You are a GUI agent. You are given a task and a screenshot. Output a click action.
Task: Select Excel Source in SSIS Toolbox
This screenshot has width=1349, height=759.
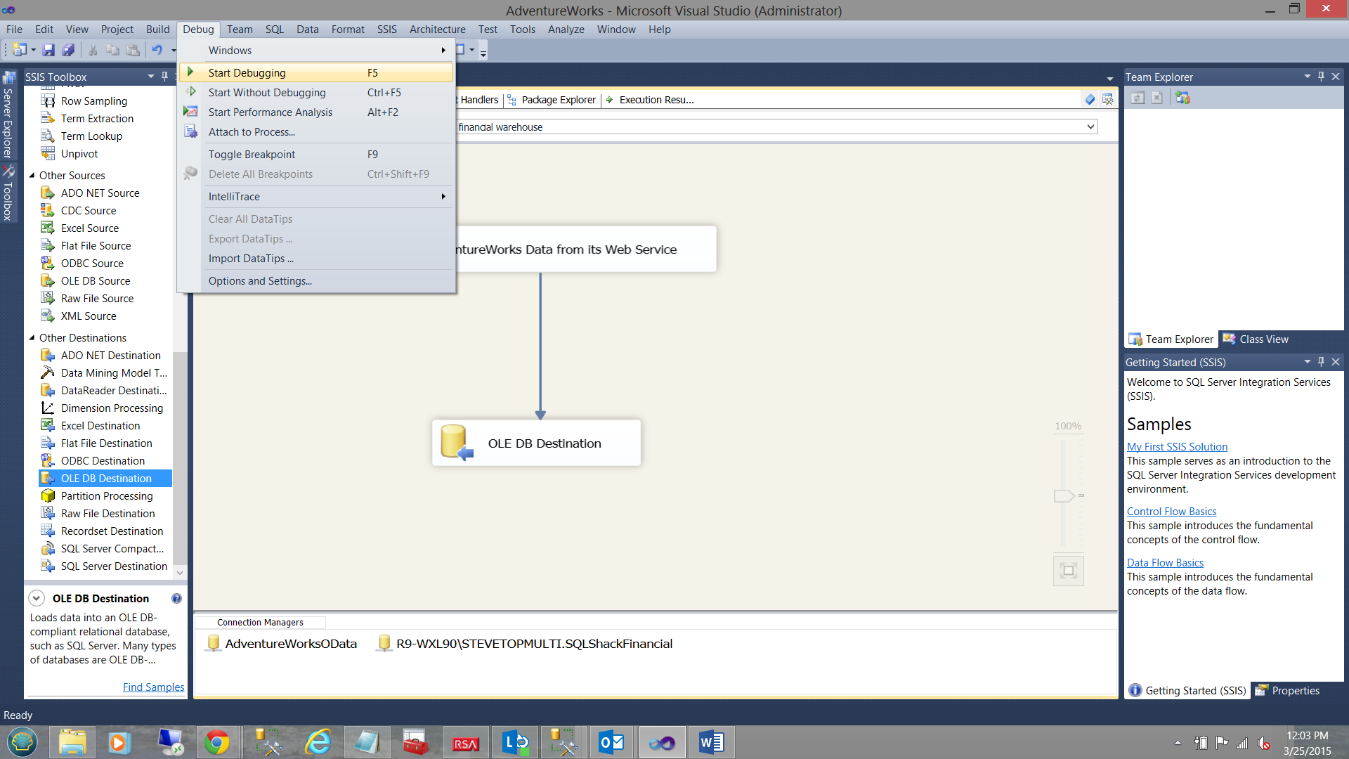coord(89,228)
